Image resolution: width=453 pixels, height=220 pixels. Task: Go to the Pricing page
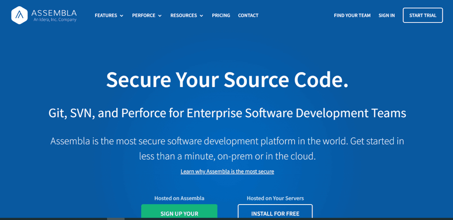[x=221, y=15]
